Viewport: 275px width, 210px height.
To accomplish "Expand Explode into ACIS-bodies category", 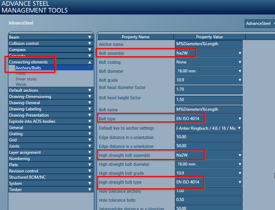I will coord(51,121).
